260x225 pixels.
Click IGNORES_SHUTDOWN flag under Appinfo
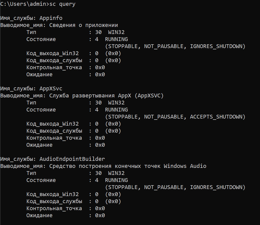coord(217,46)
